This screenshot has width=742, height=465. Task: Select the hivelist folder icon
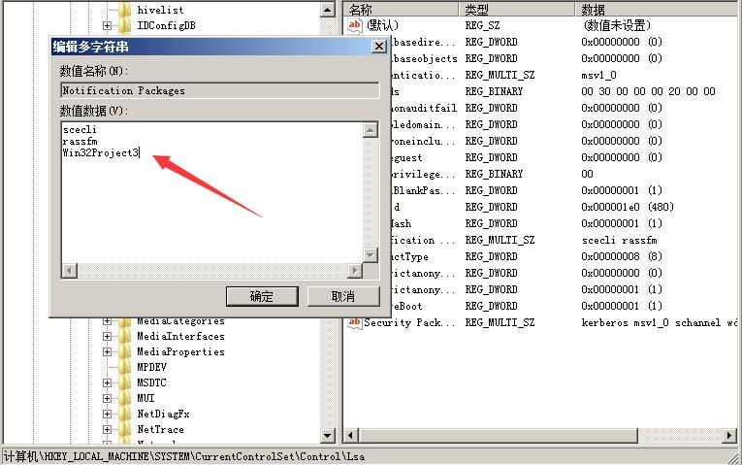125,10
